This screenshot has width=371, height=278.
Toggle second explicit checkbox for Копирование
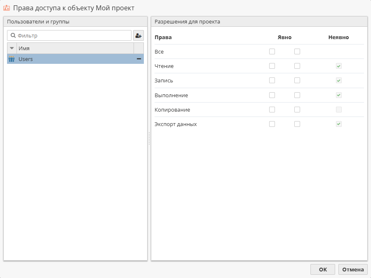pos(297,110)
